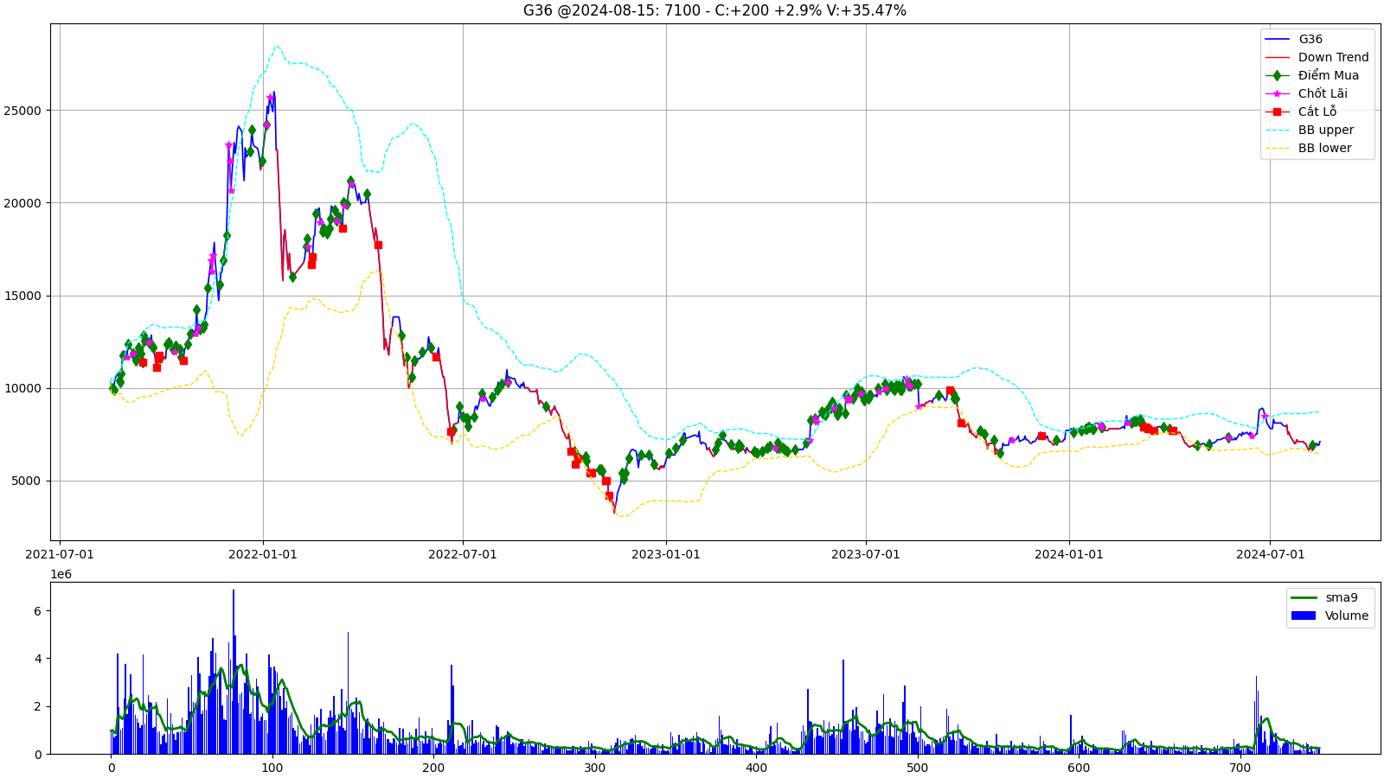Click the Chốt Lãi legend label
Screen dimensions: 1384x778
[x=1323, y=93]
